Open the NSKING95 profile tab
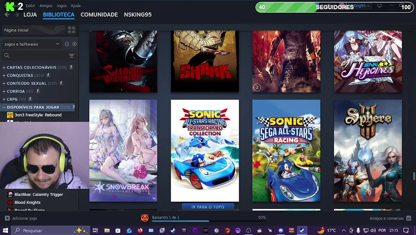416x235 pixels. coord(138,15)
